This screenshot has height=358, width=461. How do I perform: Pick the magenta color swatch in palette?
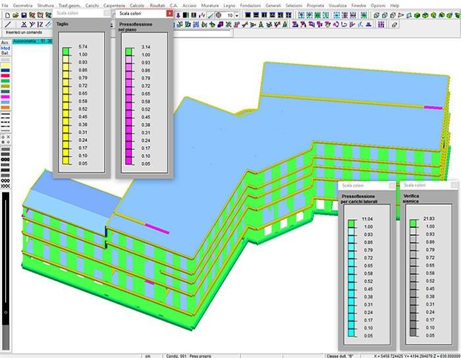[5, 97]
